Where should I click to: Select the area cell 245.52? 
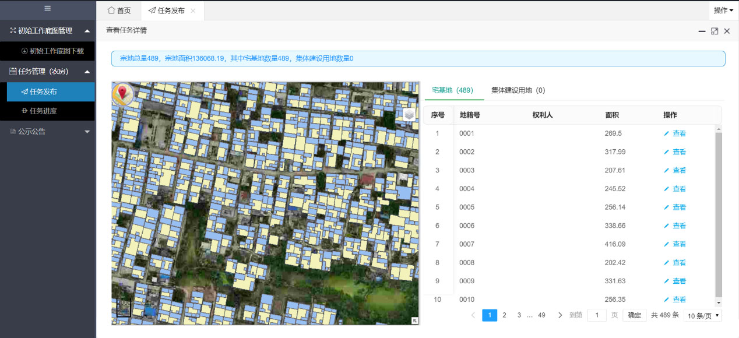pos(615,189)
